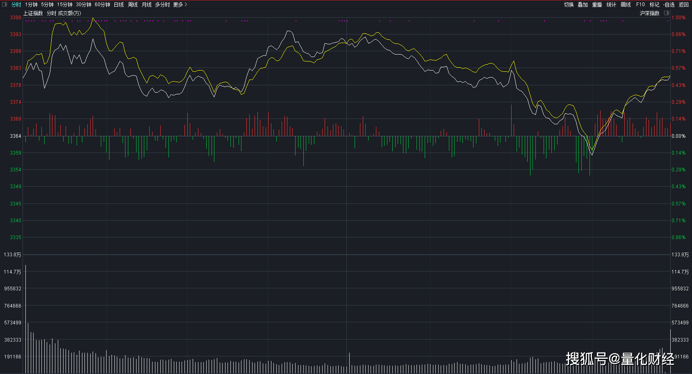Activate the 画线 drawing tool
Image resolution: width=692 pixels, height=374 pixels.
tap(626, 5)
